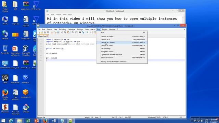
Task: Click the Paste clipboard toolbar icon
Action: (68, 32)
